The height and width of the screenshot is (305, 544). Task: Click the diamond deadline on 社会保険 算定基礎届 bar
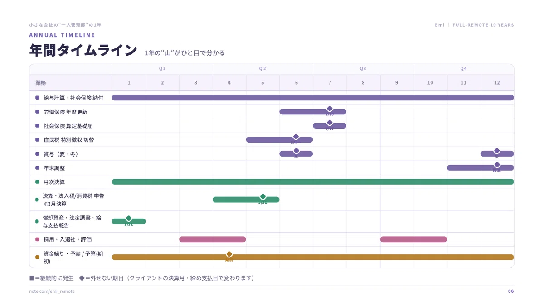[330, 123]
